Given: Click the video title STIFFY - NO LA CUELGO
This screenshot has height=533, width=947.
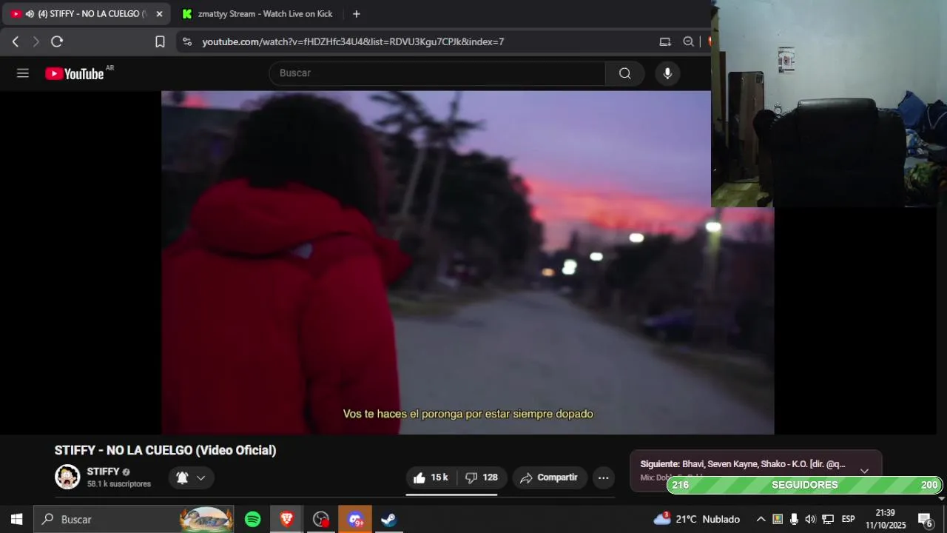Looking at the screenshot, I should point(165,450).
